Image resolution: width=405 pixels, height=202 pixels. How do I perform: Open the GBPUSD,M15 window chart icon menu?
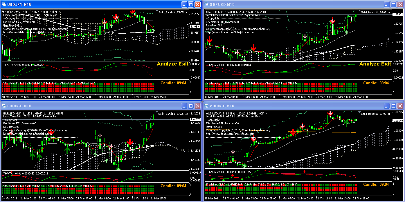[207, 5]
